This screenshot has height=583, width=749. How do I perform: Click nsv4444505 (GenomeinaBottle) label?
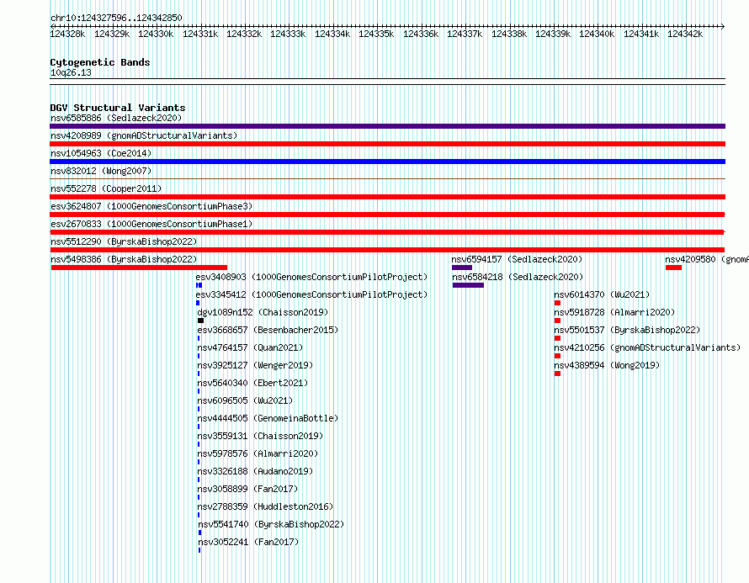[x=268, y=418]
